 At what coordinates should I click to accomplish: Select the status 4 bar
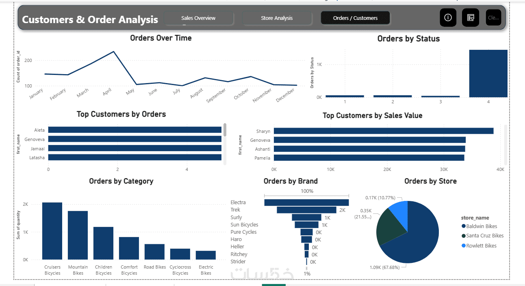point(488,74)
